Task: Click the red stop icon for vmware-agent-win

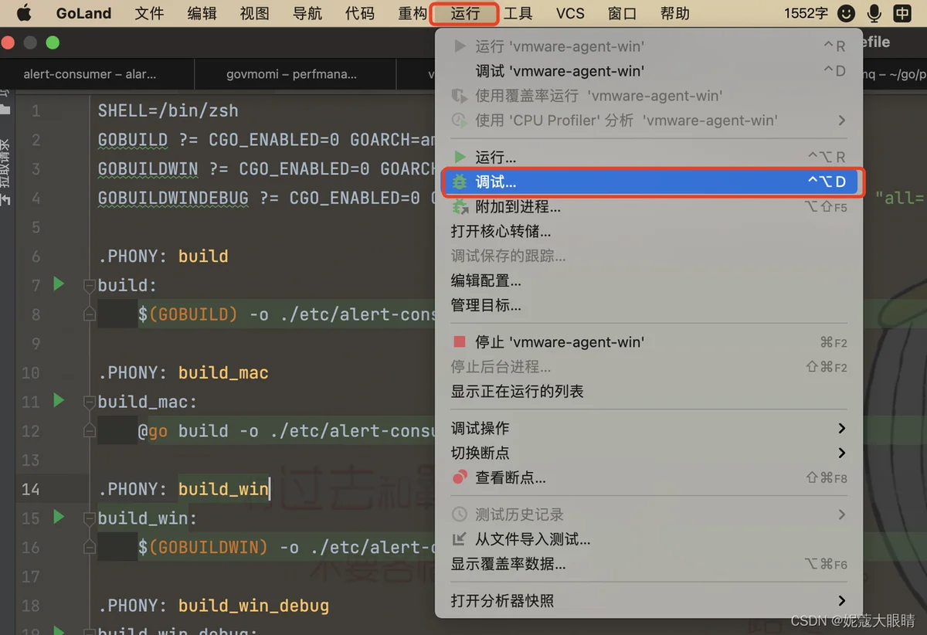Action: coord(460,342)
